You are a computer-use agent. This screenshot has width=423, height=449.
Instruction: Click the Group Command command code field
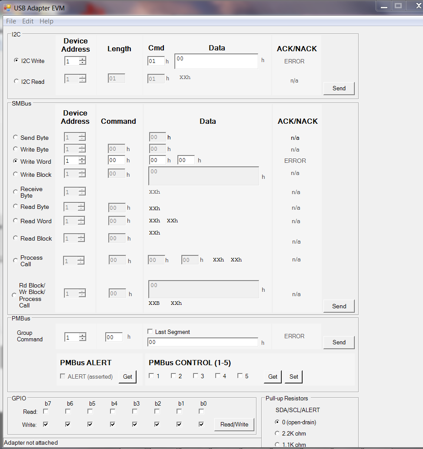(x=114, y=337)
